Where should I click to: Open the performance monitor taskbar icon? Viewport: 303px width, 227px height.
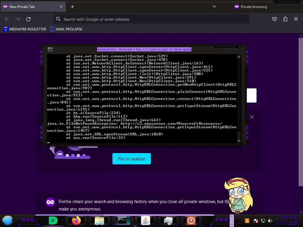[168, 220]
